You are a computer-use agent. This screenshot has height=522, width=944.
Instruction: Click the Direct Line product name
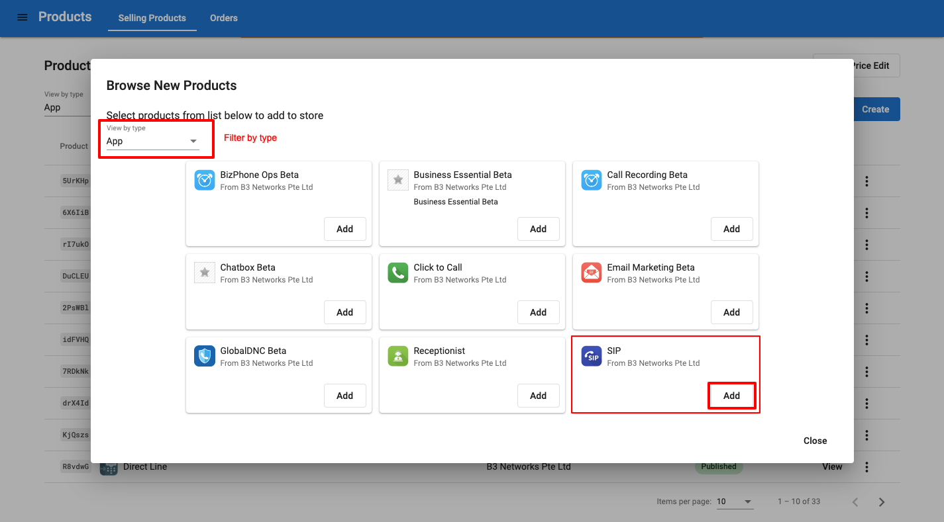(x=145, y=467)
